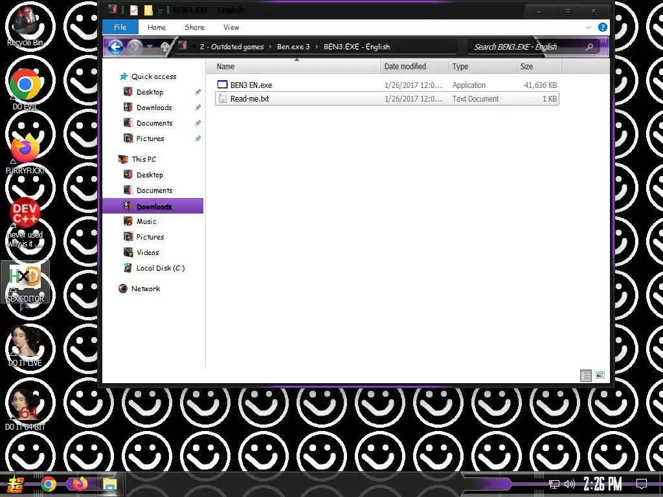The width and height of the screenshot is (663, 497).
Task: Click the volume speaker tray icon
Action: click(x=570, y=484)
